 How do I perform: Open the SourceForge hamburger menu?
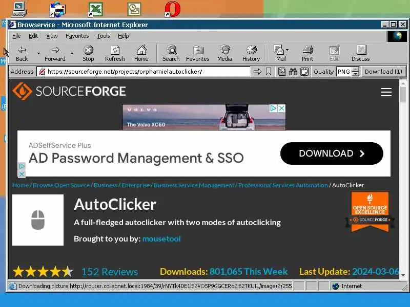click(x=386, y=92)
